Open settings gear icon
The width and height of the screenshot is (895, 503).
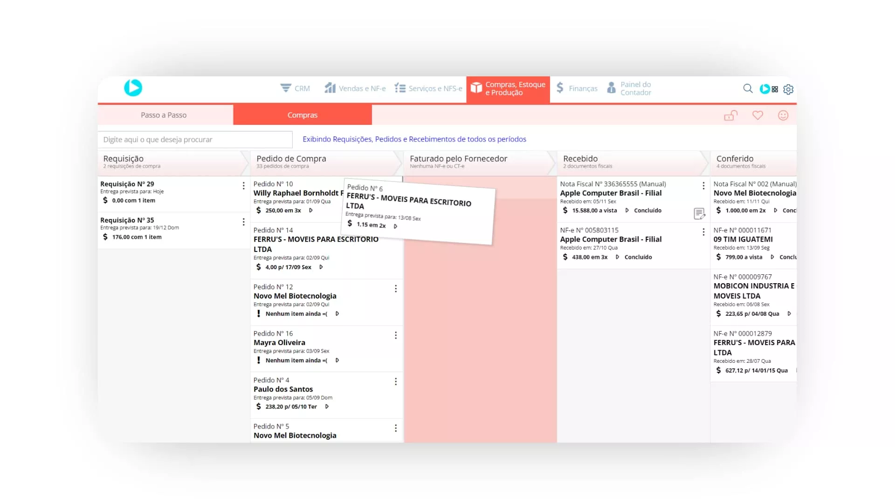pyautogui.click(x=788, y=89)
